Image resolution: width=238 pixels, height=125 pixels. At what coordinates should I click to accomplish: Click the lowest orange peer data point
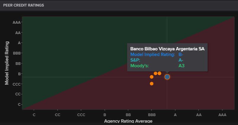pos(152,84)
